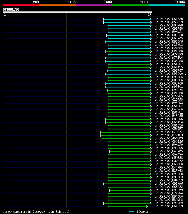Select label UniRef100_Q9LGA5
Viewport: 188px width, 214px height.
[x=169, y=174]
